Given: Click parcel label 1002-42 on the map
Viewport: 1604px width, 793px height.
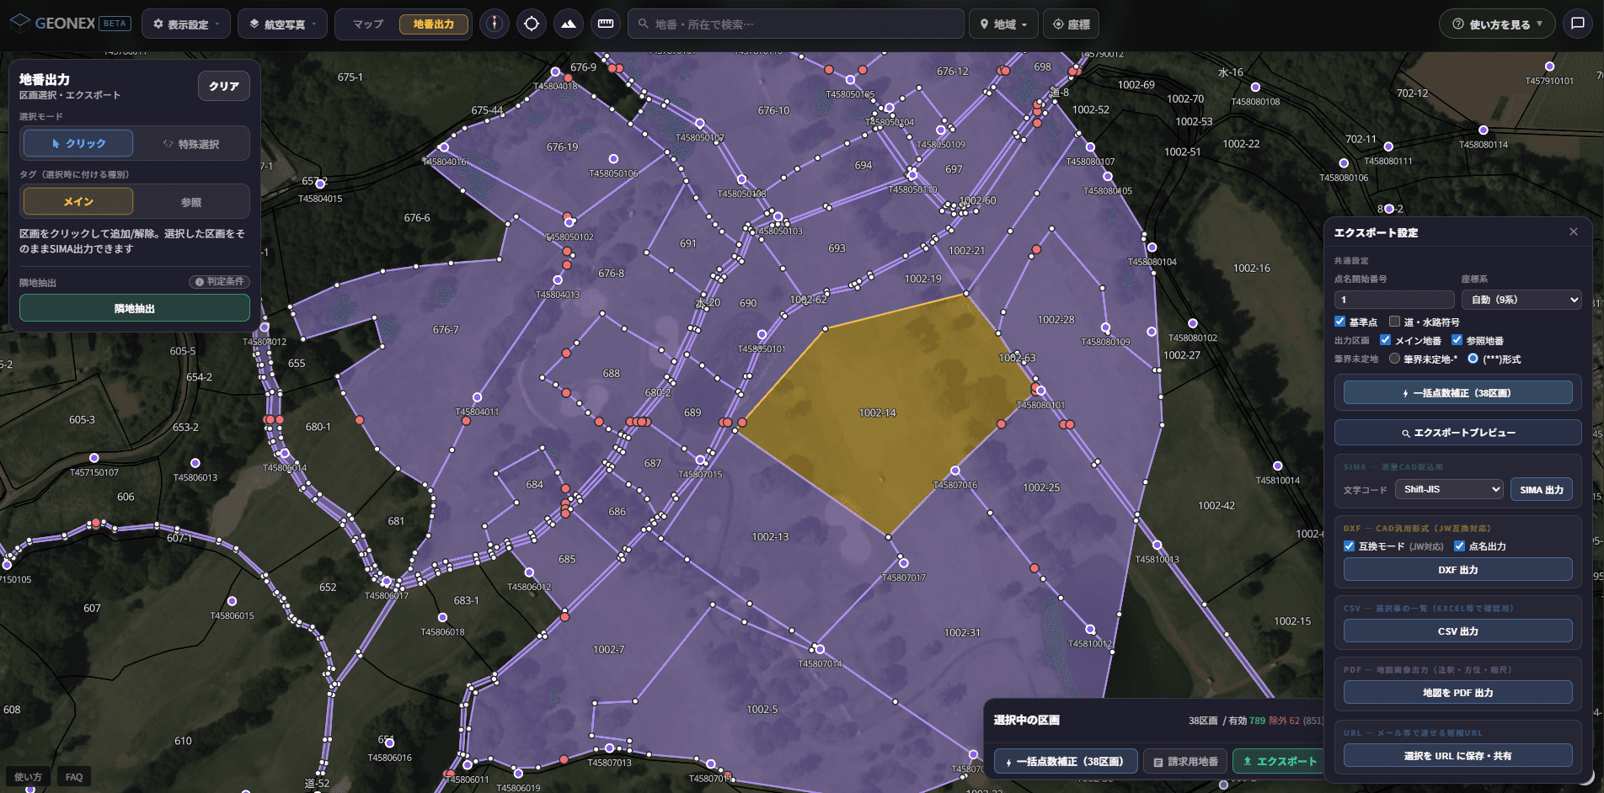Looking at the screenshot, I should tap(1216, 506).
